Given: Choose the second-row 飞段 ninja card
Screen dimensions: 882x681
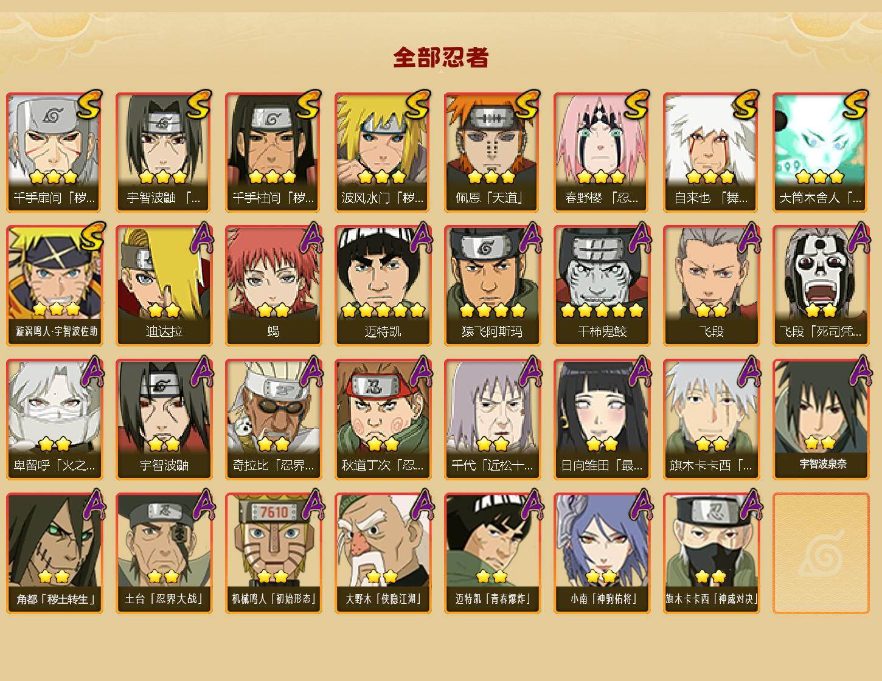Looking at the screenshot, I should coord(711,286).
